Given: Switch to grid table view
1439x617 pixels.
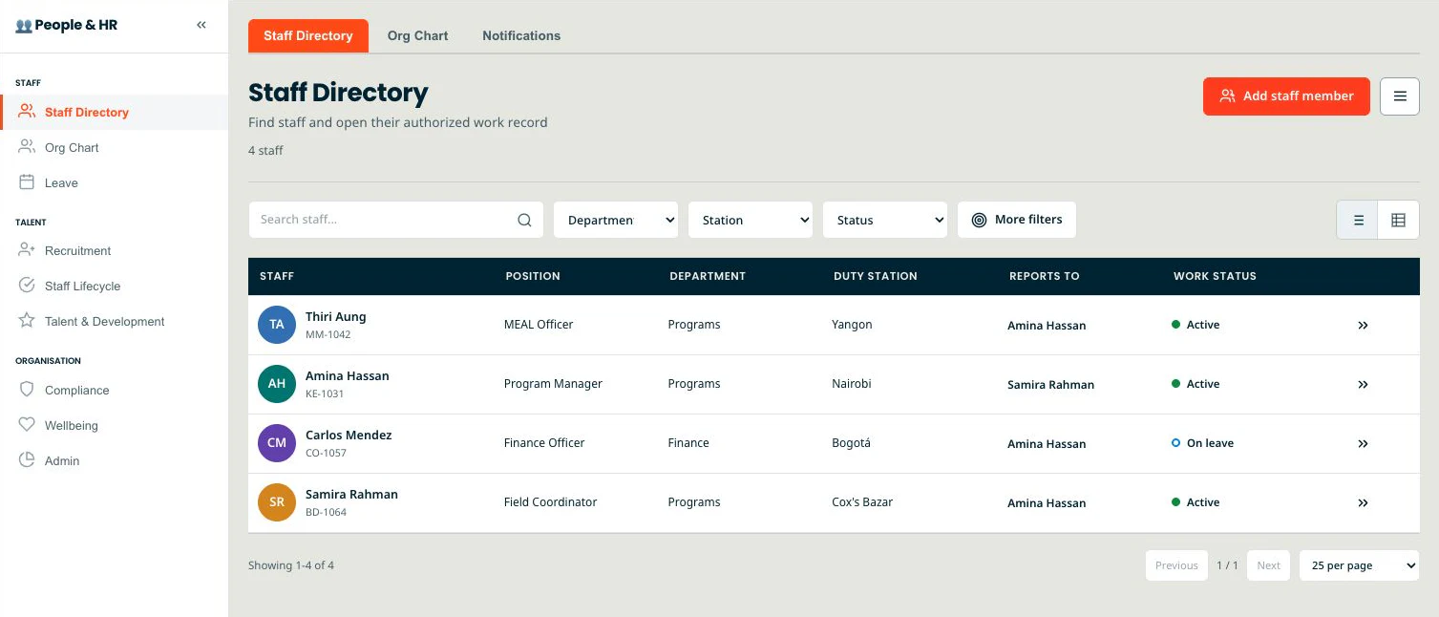Looking at the screenshot, I should (1398, 220).
